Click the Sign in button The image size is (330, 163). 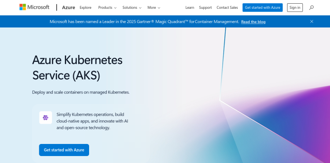[295, 8]
